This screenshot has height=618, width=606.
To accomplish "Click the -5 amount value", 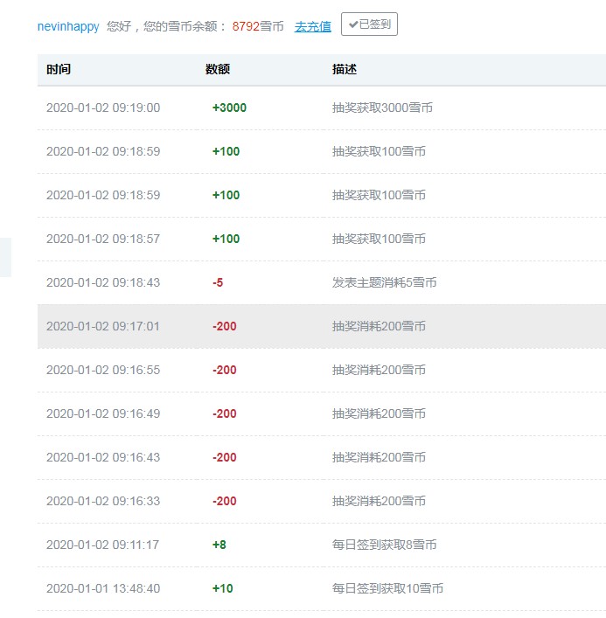I will pyautogui.click(x=218, y=282).
